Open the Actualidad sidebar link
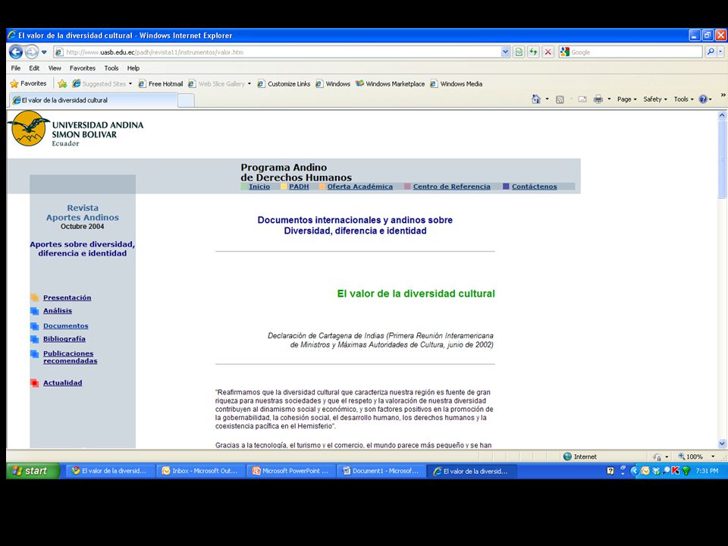This screenshot has width=728, height=546. [x=63, y=383]
